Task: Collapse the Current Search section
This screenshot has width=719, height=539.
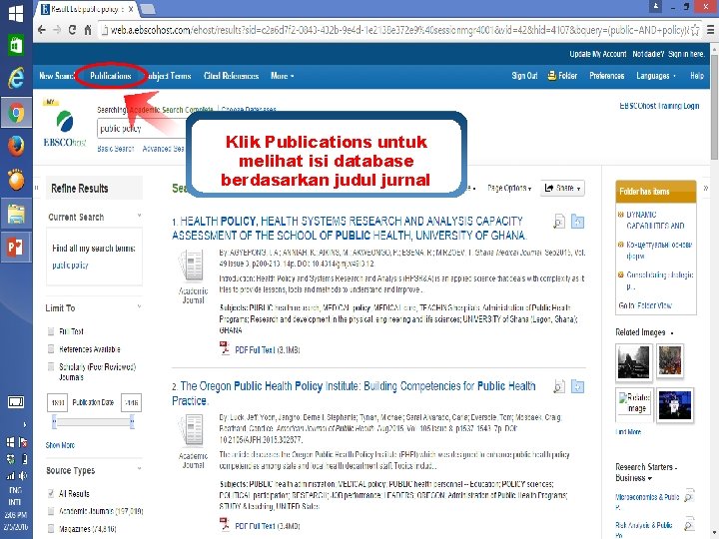Action: click(x=140, y=216)
